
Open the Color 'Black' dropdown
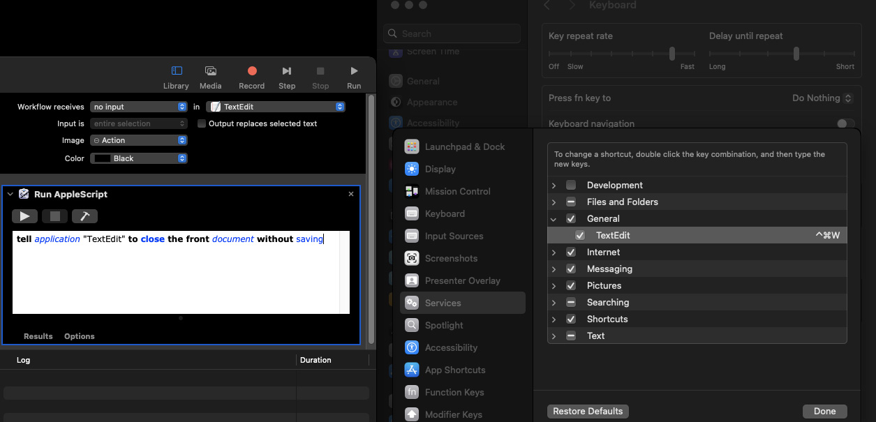139,158
